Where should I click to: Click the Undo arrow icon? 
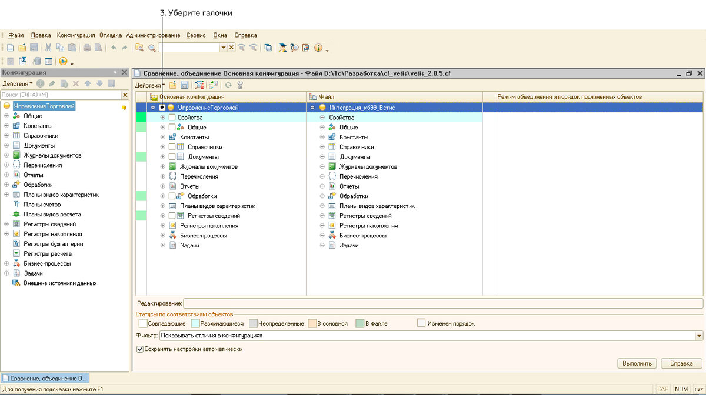[114, 48]
